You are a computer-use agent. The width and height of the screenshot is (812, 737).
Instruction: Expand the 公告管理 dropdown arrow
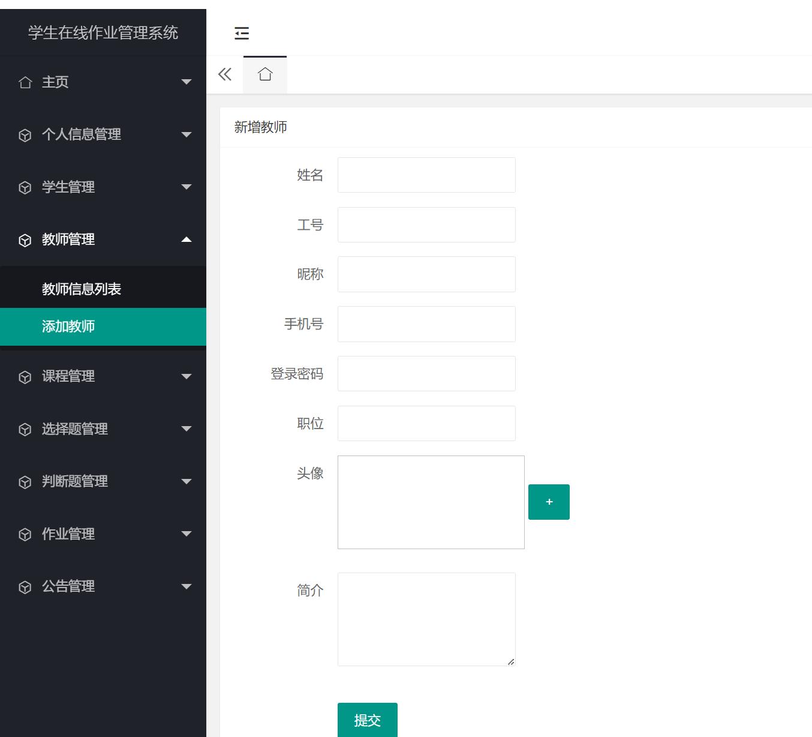[x=187, y=586]
